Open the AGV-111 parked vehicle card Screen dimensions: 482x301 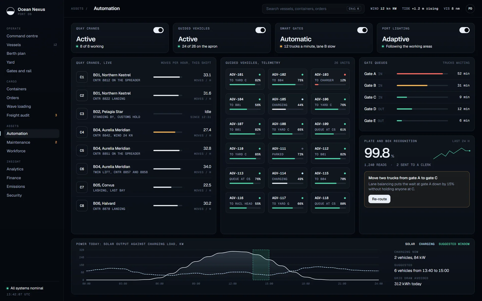click(287, 153)
